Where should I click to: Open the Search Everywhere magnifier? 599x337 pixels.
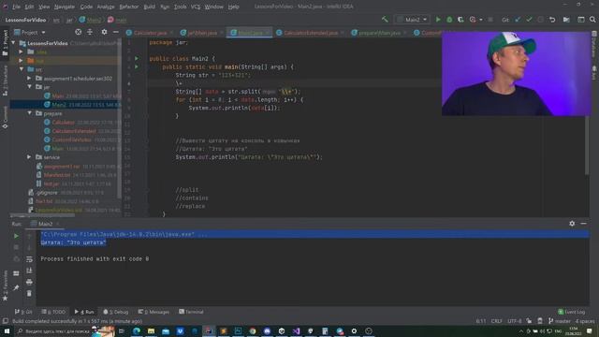pyautogui.click(x=592, y=20)
